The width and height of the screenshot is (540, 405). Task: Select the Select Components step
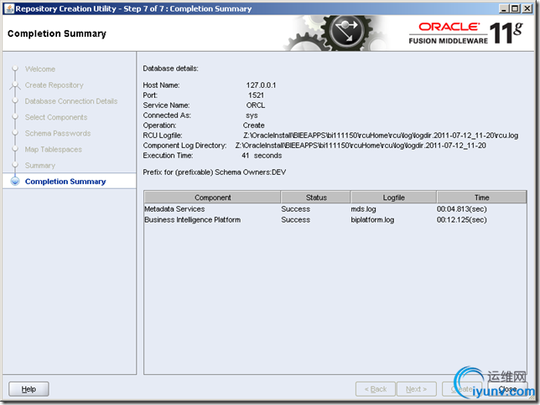click(56, 117)
